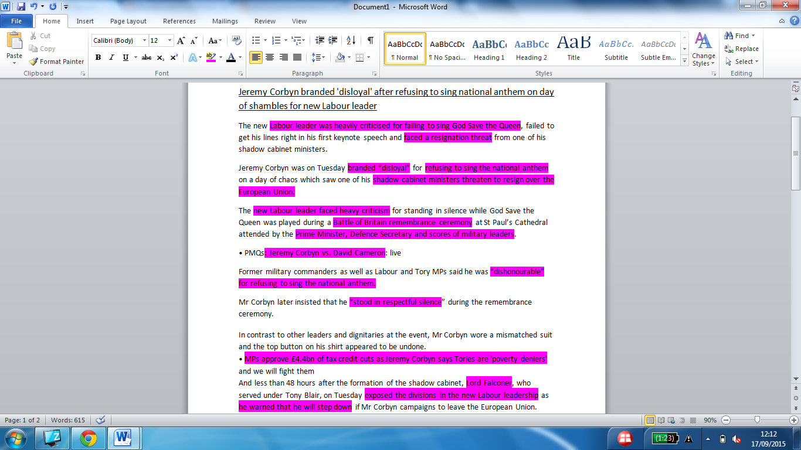801x450 pixels.
Task: Select Align Text Right
Action: [284, 57]
